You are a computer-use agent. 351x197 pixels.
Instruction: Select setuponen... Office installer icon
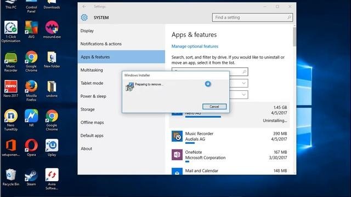(x=11, y=148)
